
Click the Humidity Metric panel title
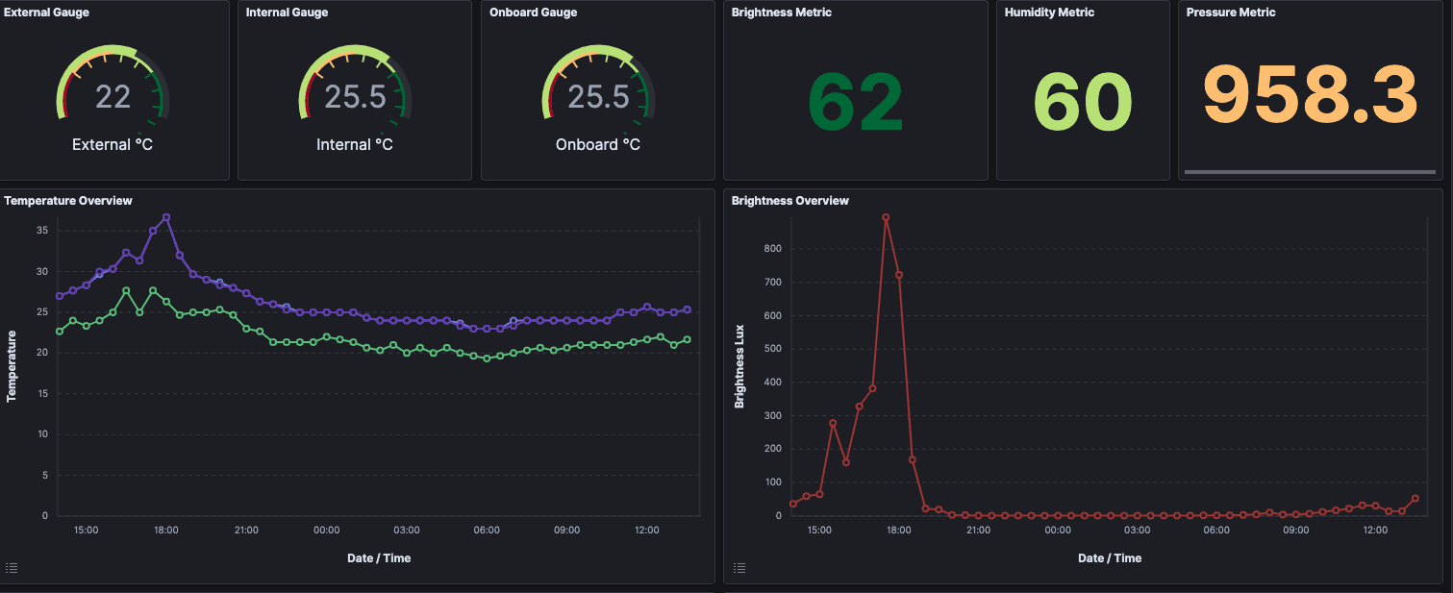click(x=1049, y=12)
